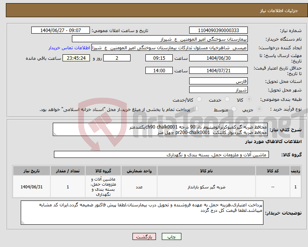Click the جزئیات اطلاعات نیاز header title
Image resolution: width=308 pixels, height=247 pixels.
pos(279,11)
